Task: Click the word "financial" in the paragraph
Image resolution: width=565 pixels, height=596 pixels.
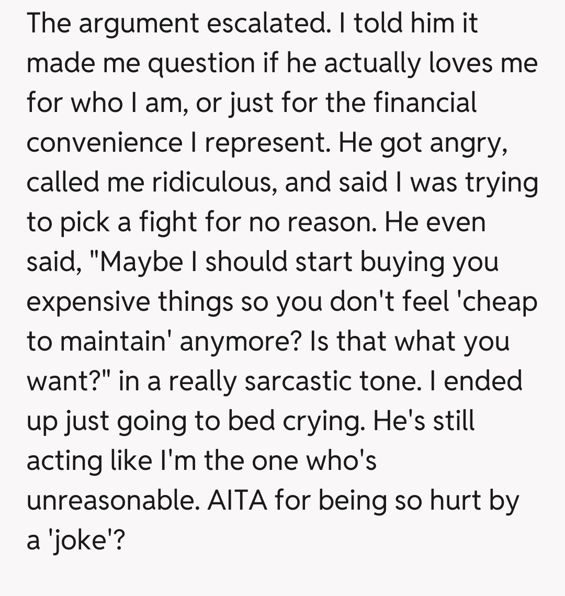Action: click(424, 103)
